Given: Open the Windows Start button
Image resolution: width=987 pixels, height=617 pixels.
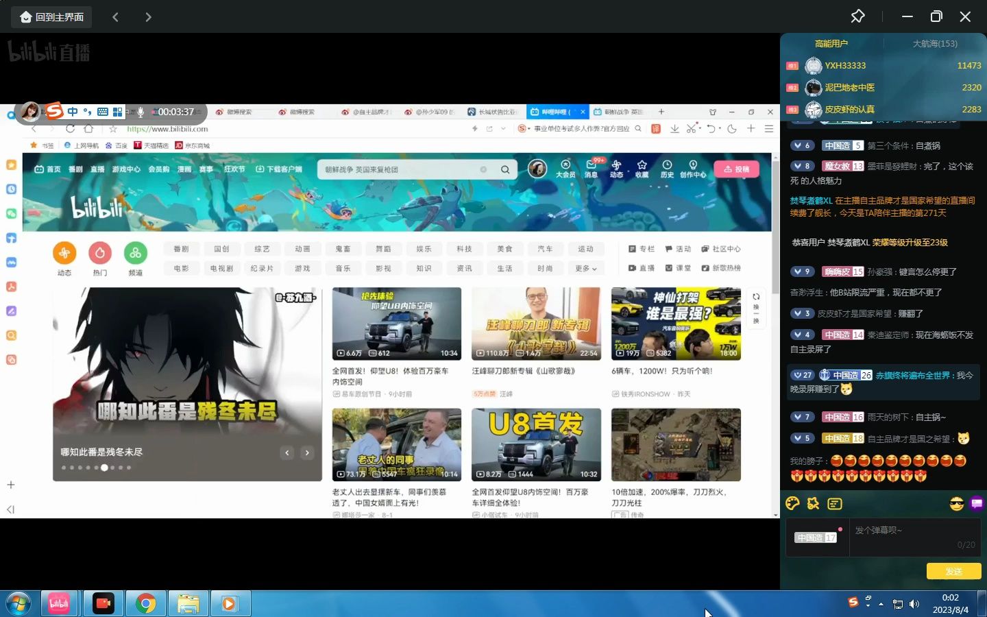Looking at the screenshot, I should point(18,603).
